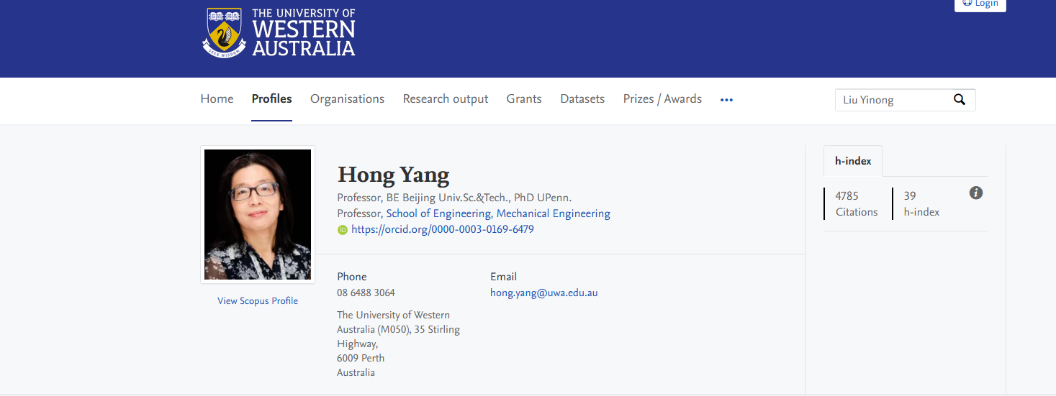Expand the three-dots more navigation menu

726,100
